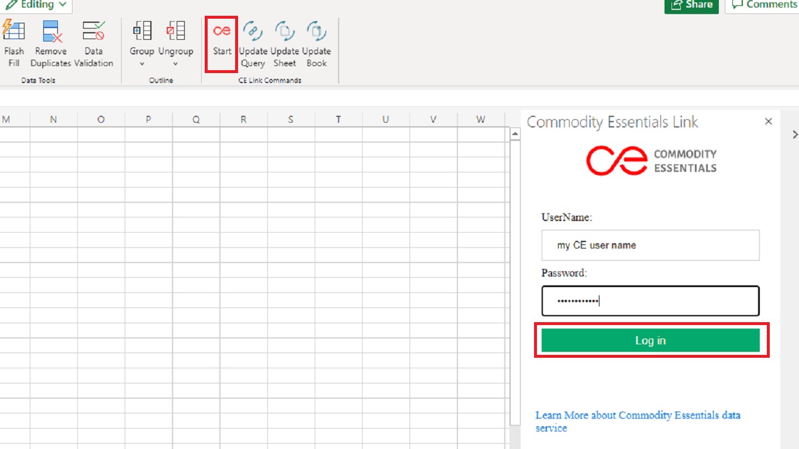Viewport: 799px width, 449px height.
Task: Select column O header
Action: (x=101, y=119)
